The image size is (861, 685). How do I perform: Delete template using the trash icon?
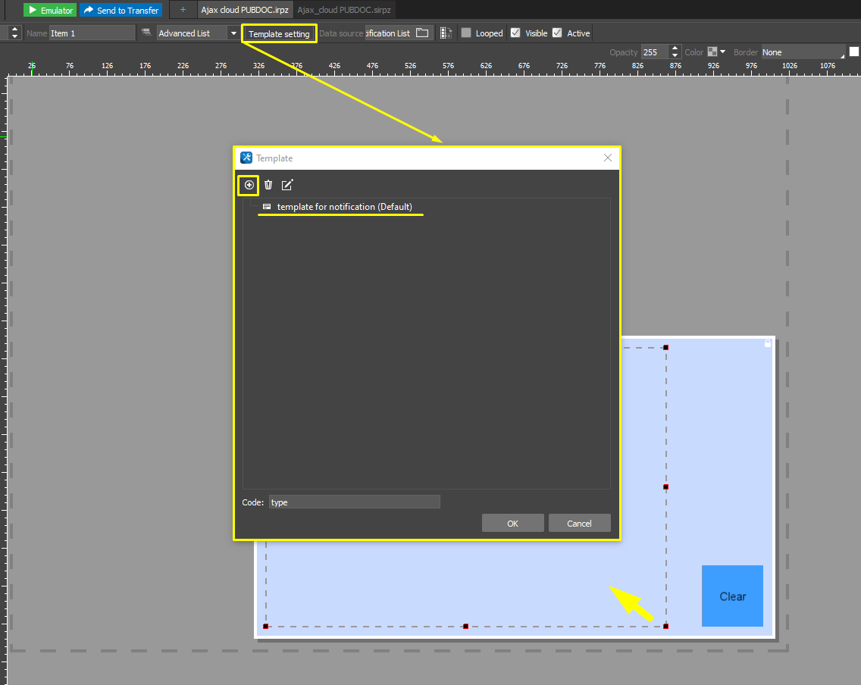(x=268, y=185)
